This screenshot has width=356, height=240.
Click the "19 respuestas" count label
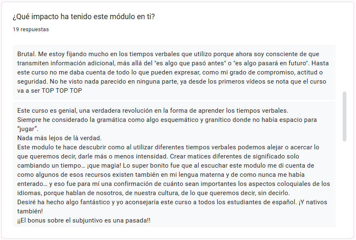31,30
